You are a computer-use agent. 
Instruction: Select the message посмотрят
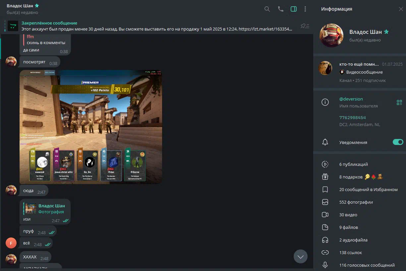tap(40, 62)
